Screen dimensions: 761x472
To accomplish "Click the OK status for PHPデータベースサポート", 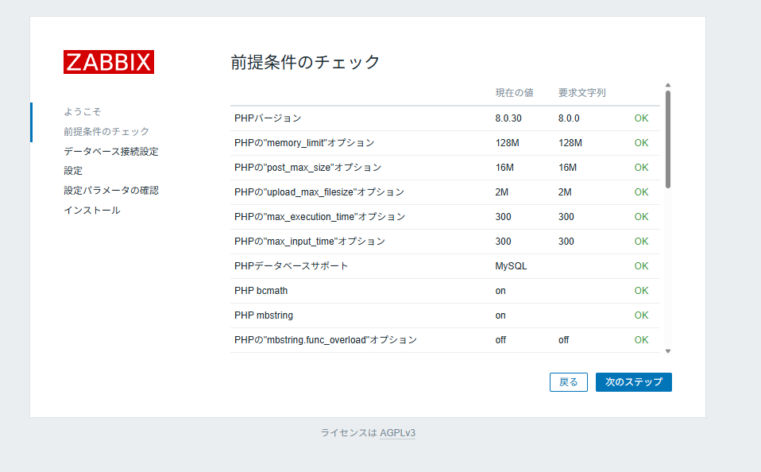I will click(641, 265).
